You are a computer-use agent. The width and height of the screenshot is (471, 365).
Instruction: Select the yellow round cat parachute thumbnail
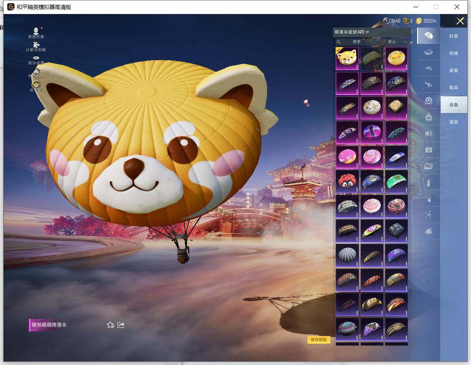pyautogui.click(x=397, y=58)
